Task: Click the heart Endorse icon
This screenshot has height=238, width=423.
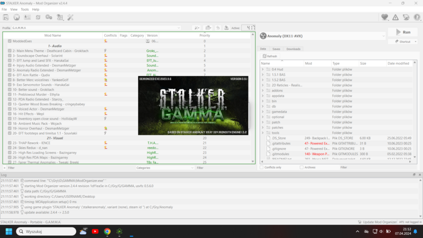Action: pyautogui.click(x=385, y=17)
